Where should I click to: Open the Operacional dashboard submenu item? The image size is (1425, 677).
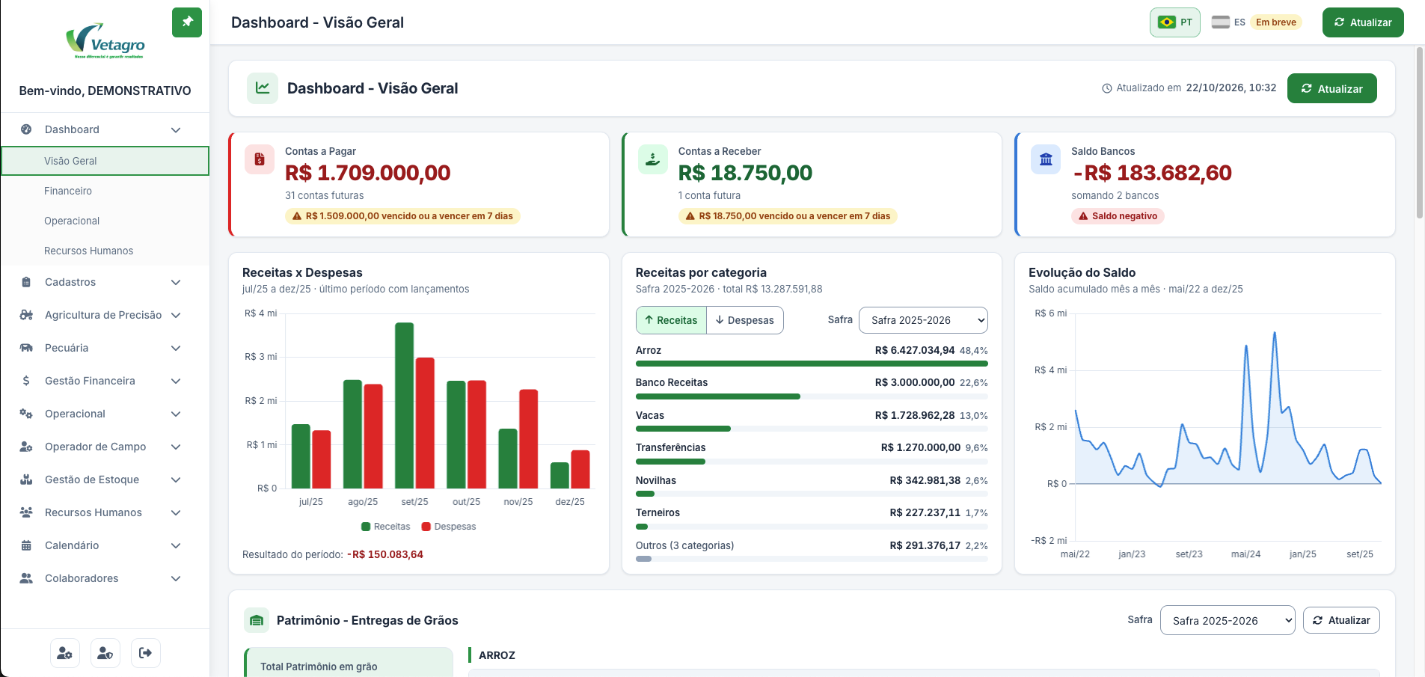point(105,221)
